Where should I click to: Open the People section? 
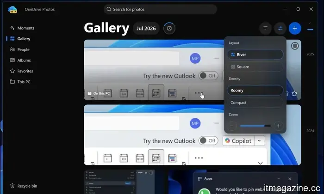click(x=20, y=49)
